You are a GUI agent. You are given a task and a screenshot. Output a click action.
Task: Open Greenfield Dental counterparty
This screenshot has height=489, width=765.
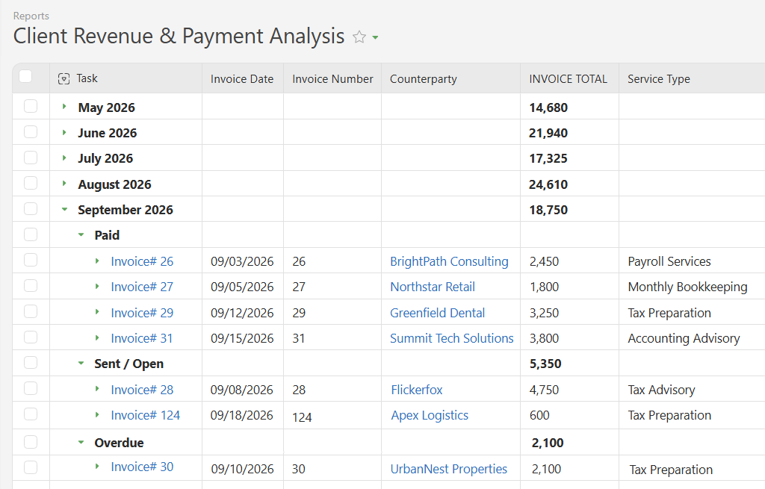click(x=438, y=313)
